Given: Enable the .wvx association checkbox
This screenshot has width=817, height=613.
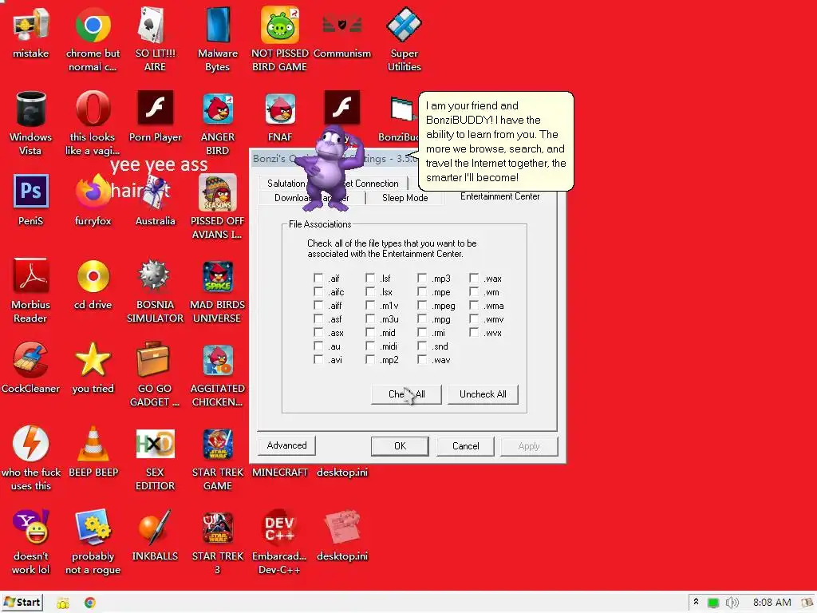Looking at the screenshot, I should [474, 332].
